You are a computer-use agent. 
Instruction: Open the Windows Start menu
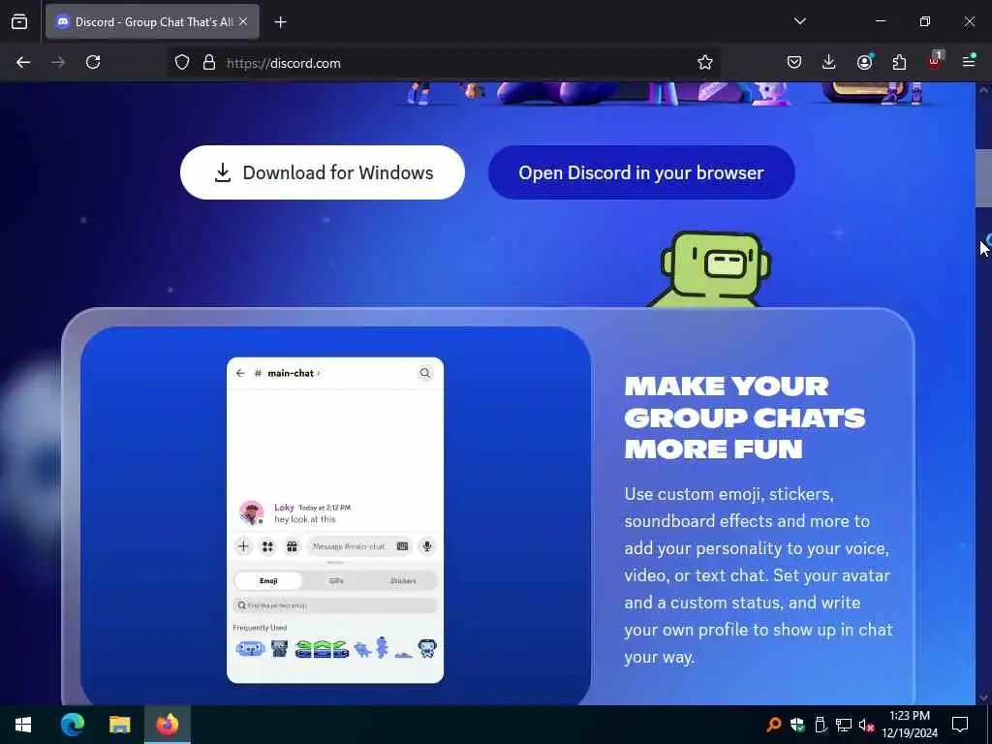click(x=23, y=725)
